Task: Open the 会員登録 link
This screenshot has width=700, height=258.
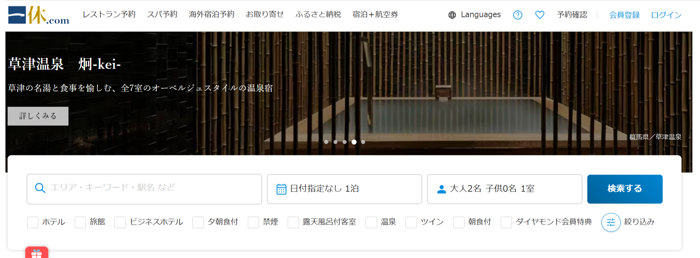Action: coord(624,15)
